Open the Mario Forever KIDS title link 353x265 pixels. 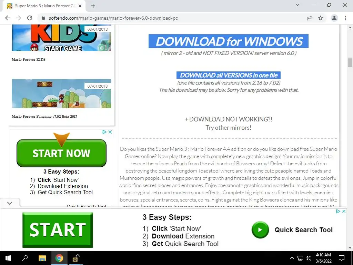coord(29,59)
